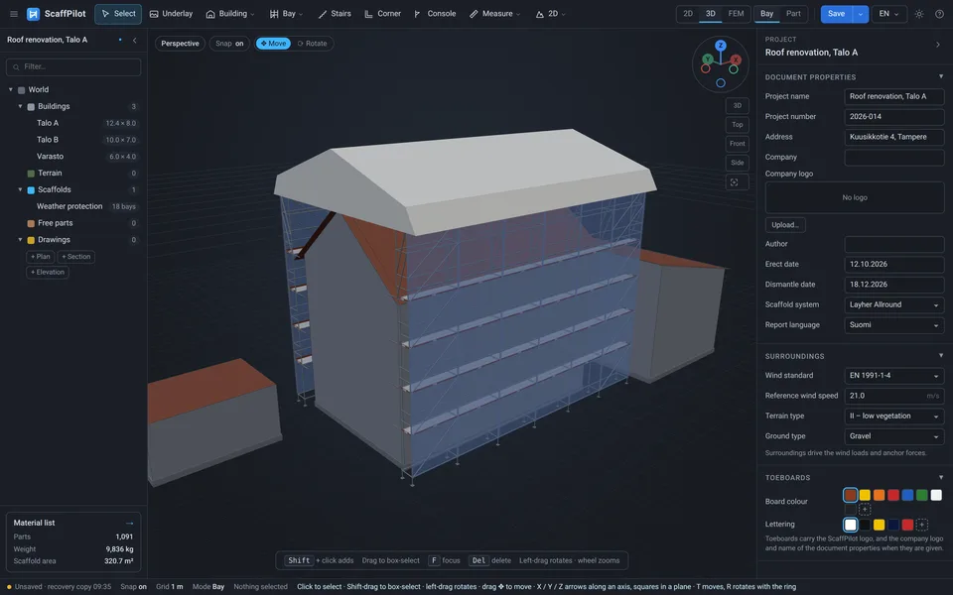Collapse the Buildings tree node
The width and height of the screenshot is (953, 595).
20,106
